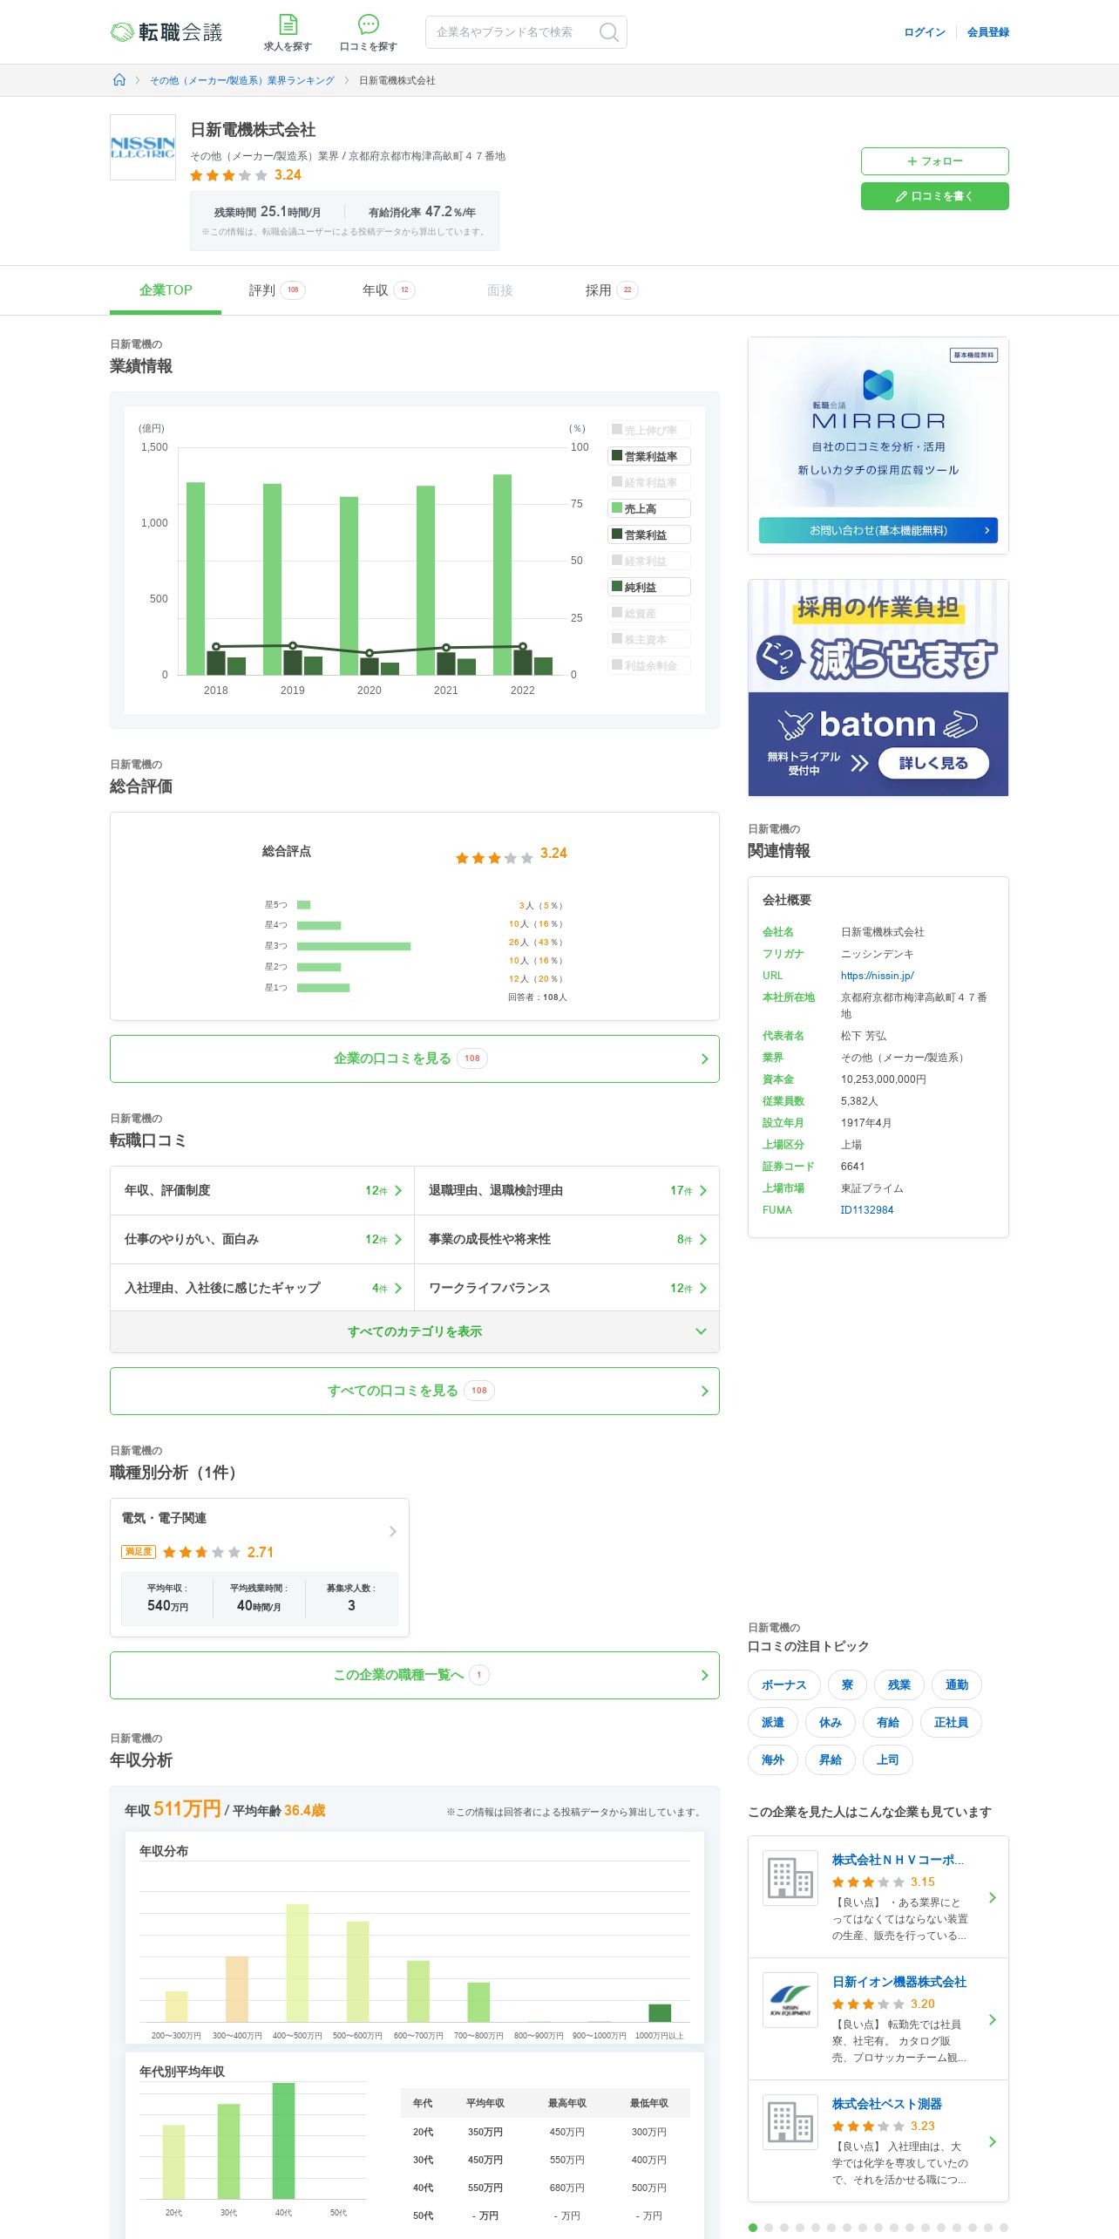Click この企業の職種一覧へ button
Viewport: 1119px width, 2239px height.
pyautogui.click(x=415, y=1675)
